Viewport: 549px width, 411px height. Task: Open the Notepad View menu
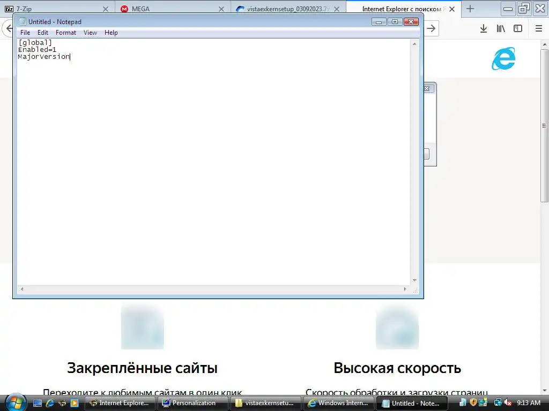(x=90, y=33)
